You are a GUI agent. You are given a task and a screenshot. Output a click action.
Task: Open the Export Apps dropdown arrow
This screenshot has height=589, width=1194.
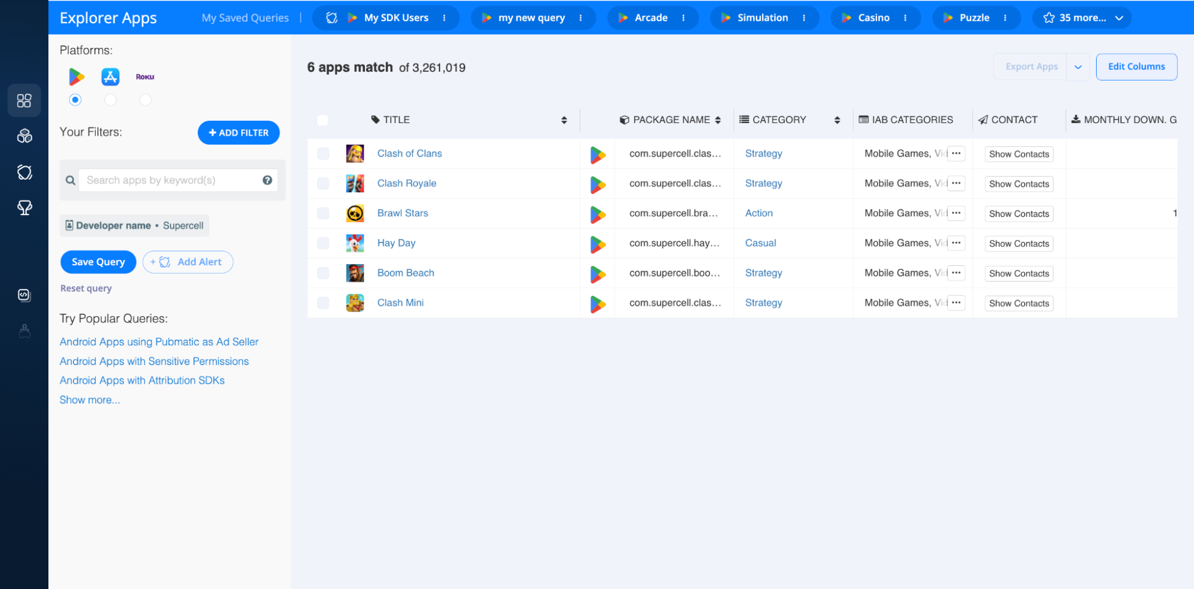click(x=1078, y=67)
